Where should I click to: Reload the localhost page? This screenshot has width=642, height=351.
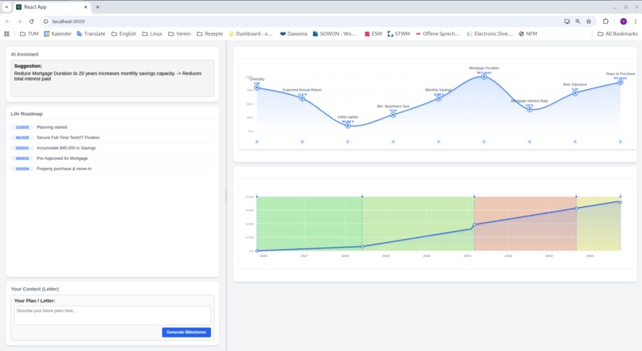[31, 21]
